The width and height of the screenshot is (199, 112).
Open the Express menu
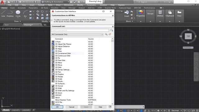121,5
